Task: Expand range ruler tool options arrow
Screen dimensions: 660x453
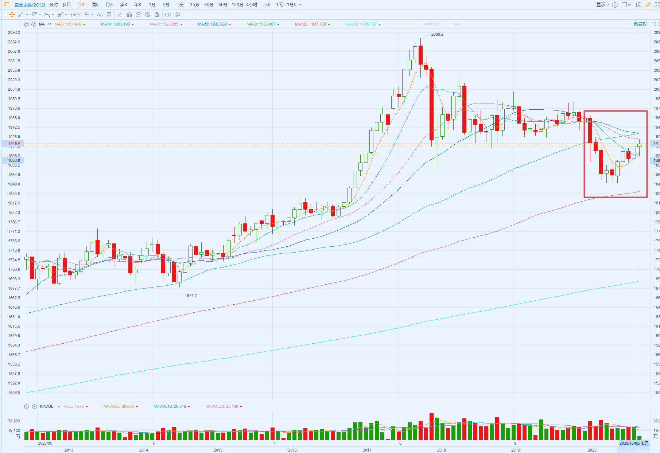Action: click(79, 15)
